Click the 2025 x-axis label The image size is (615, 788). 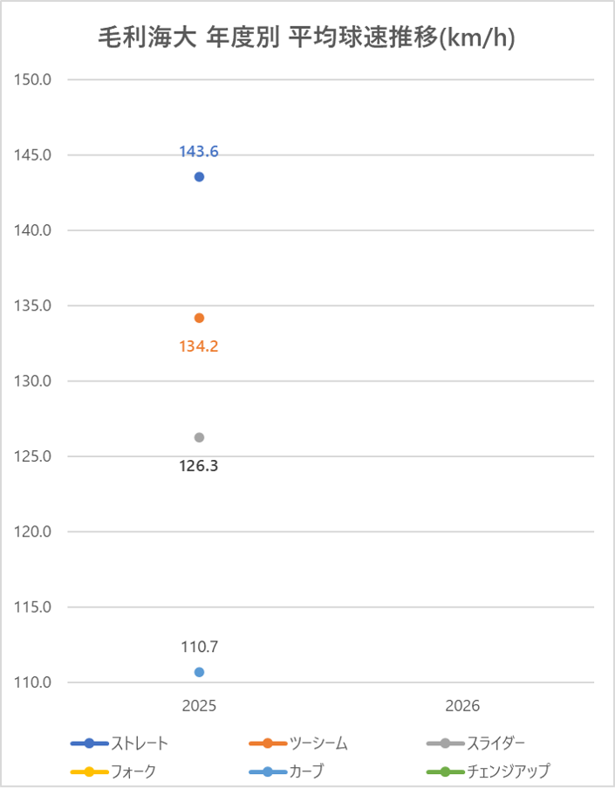[x=199, y=706]
